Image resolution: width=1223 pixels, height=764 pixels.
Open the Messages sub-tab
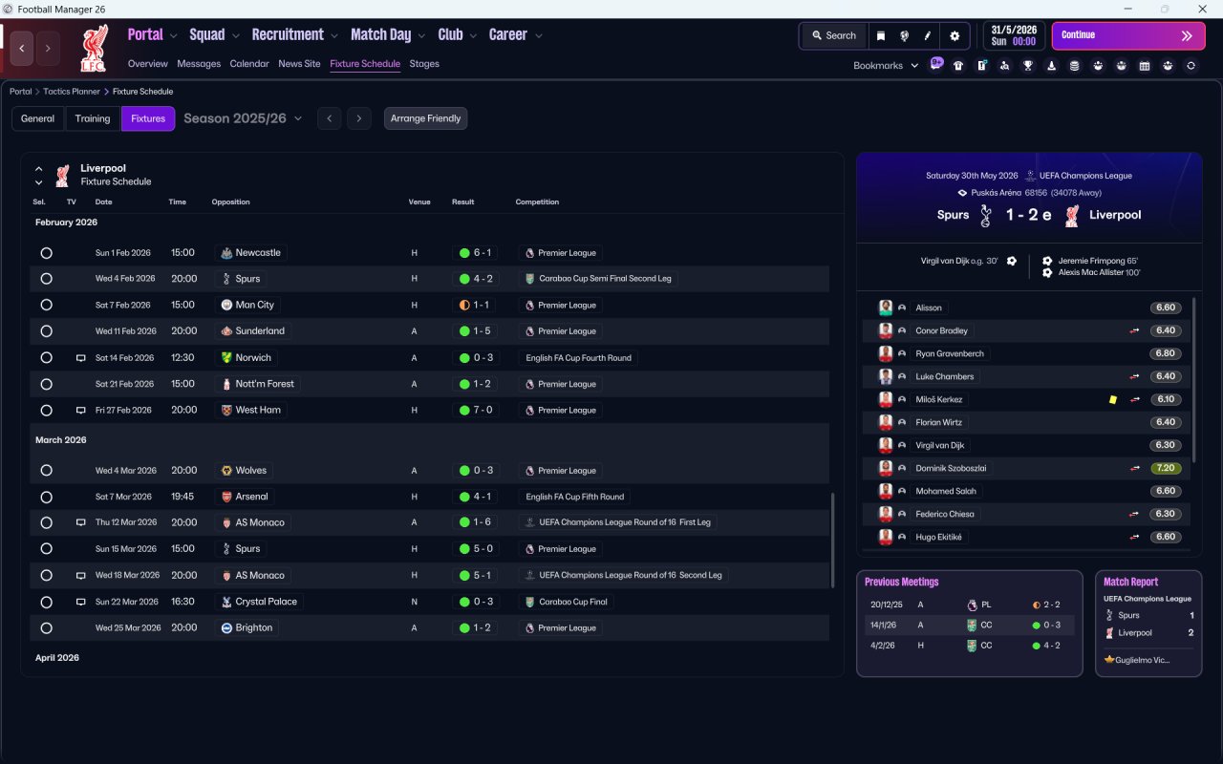click(199, 64)
